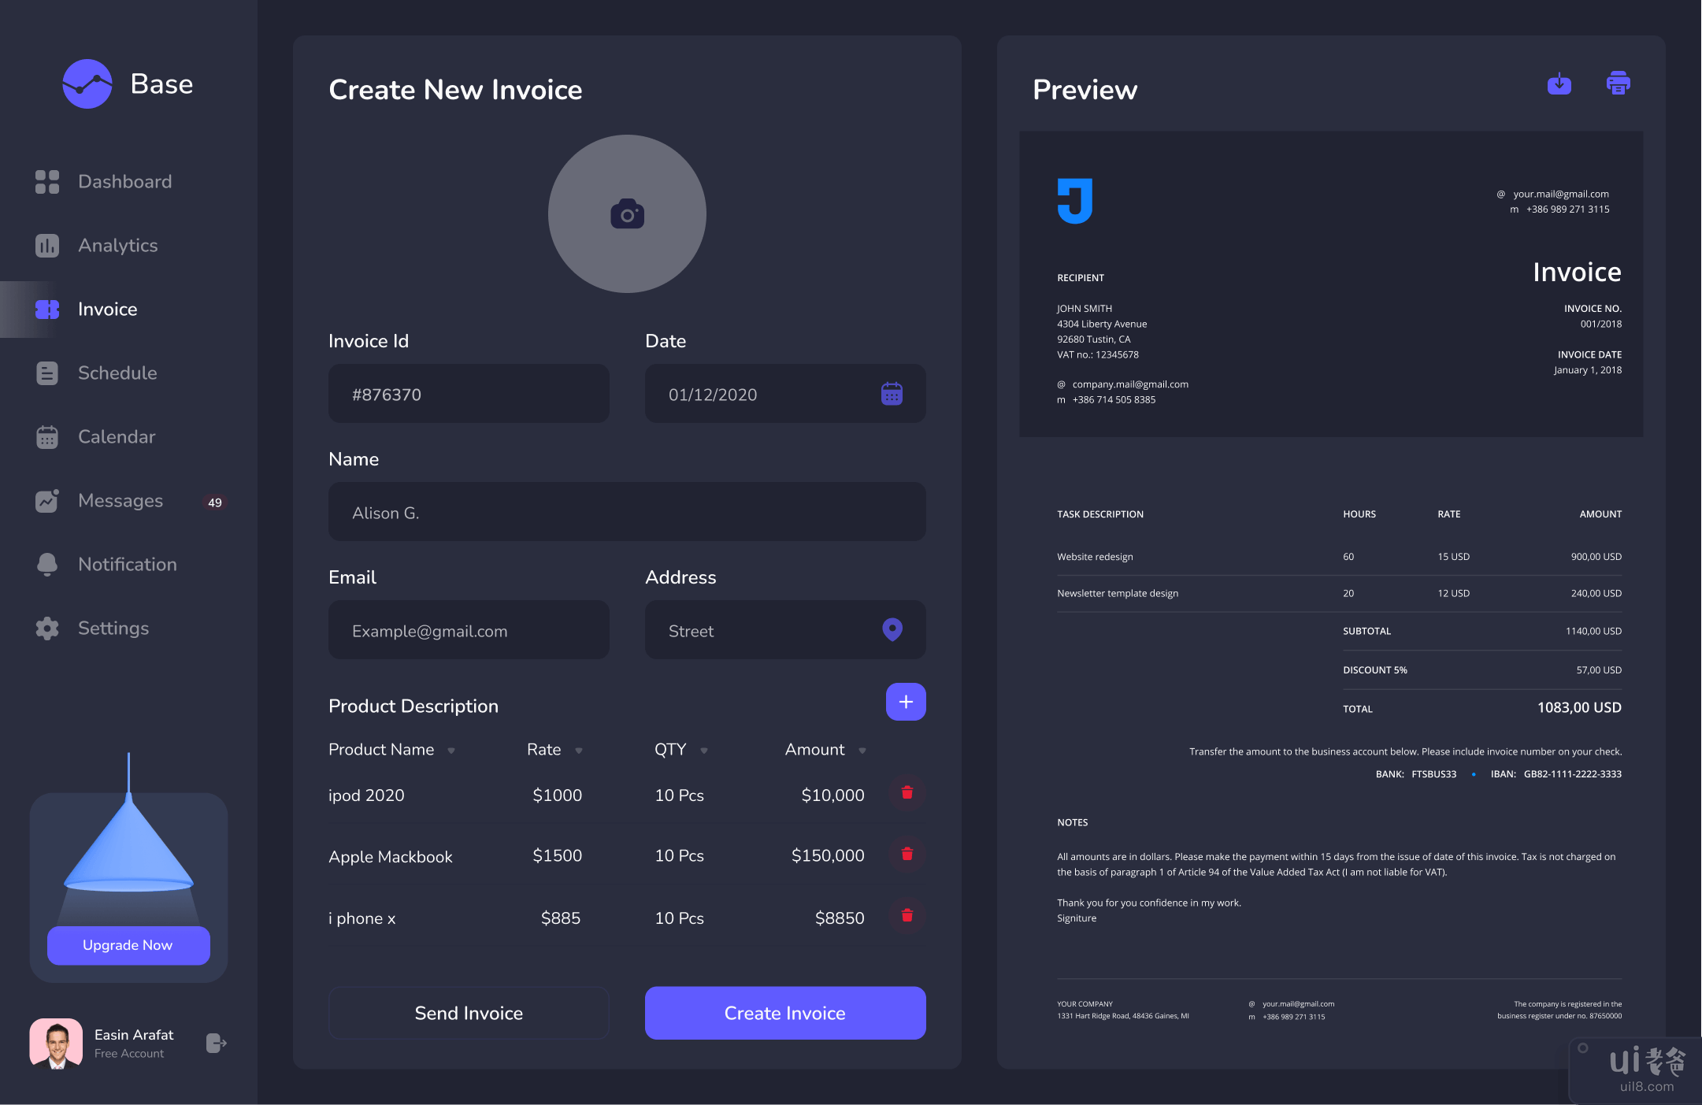Delete the Apple Mackbook product row
Screen dimensions: 1702x1105
pos(907,855)
